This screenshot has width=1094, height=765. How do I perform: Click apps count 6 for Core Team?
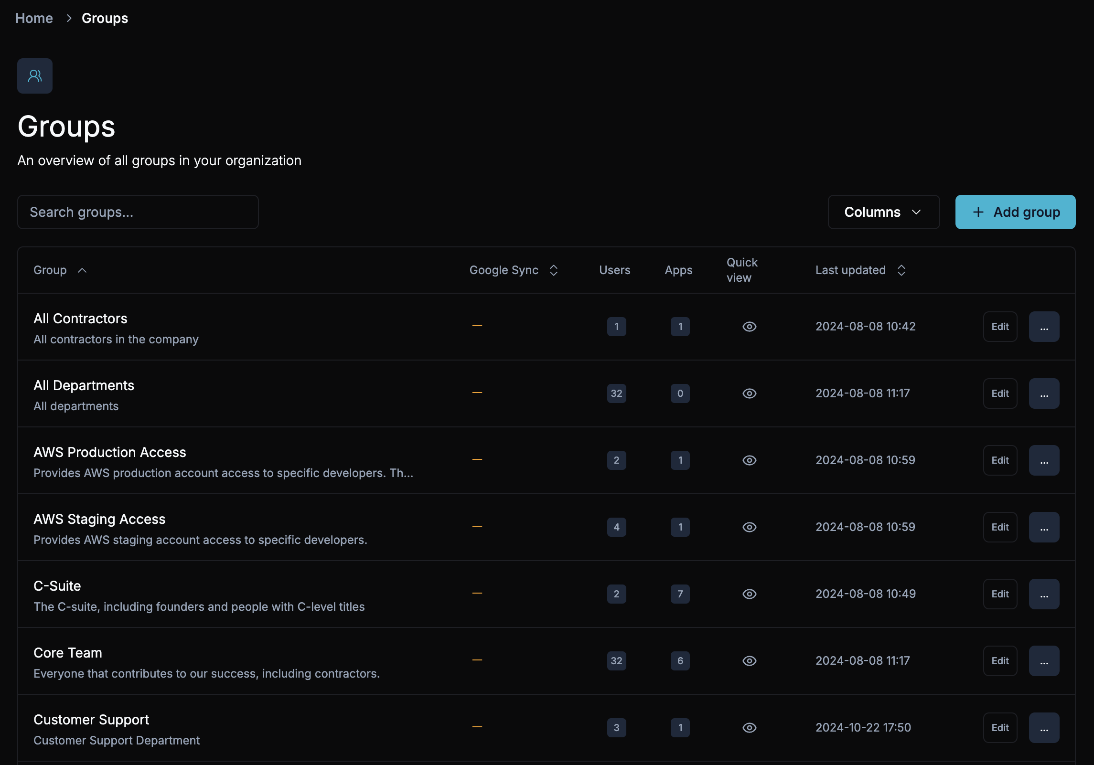click(x=680, y=661)
